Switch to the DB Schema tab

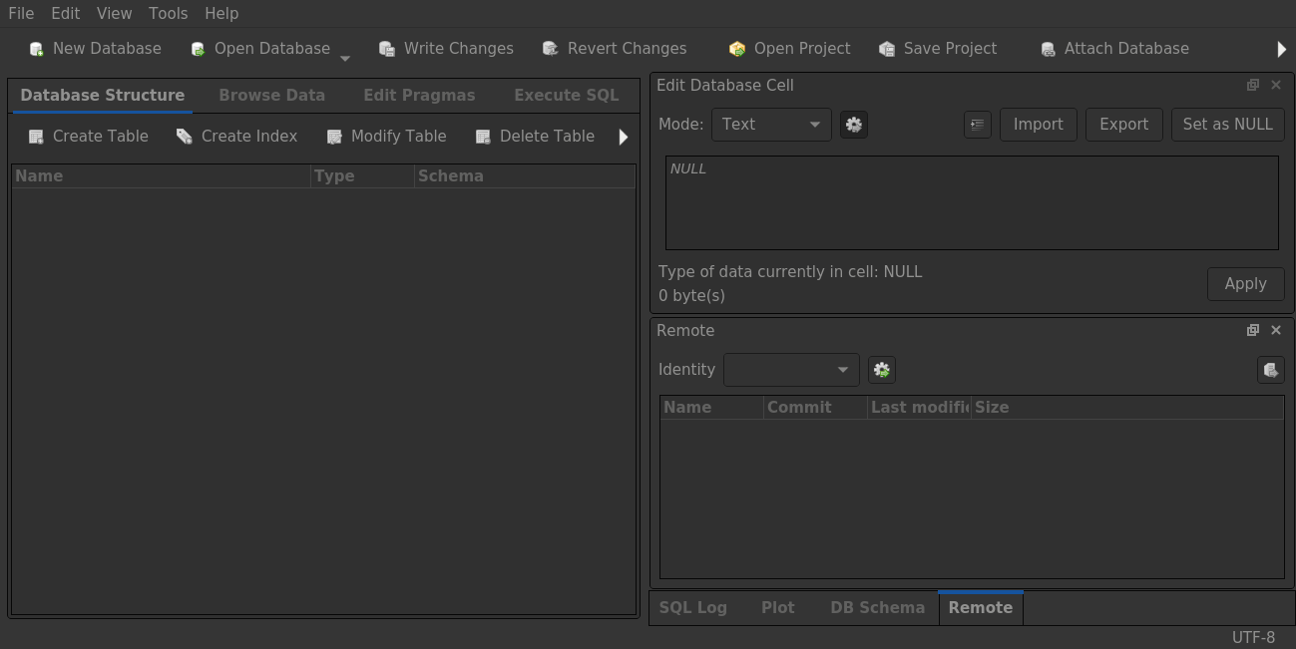click(878, 608)
